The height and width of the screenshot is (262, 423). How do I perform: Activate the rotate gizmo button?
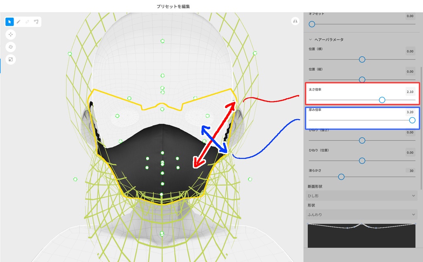[x=11, y=47]
